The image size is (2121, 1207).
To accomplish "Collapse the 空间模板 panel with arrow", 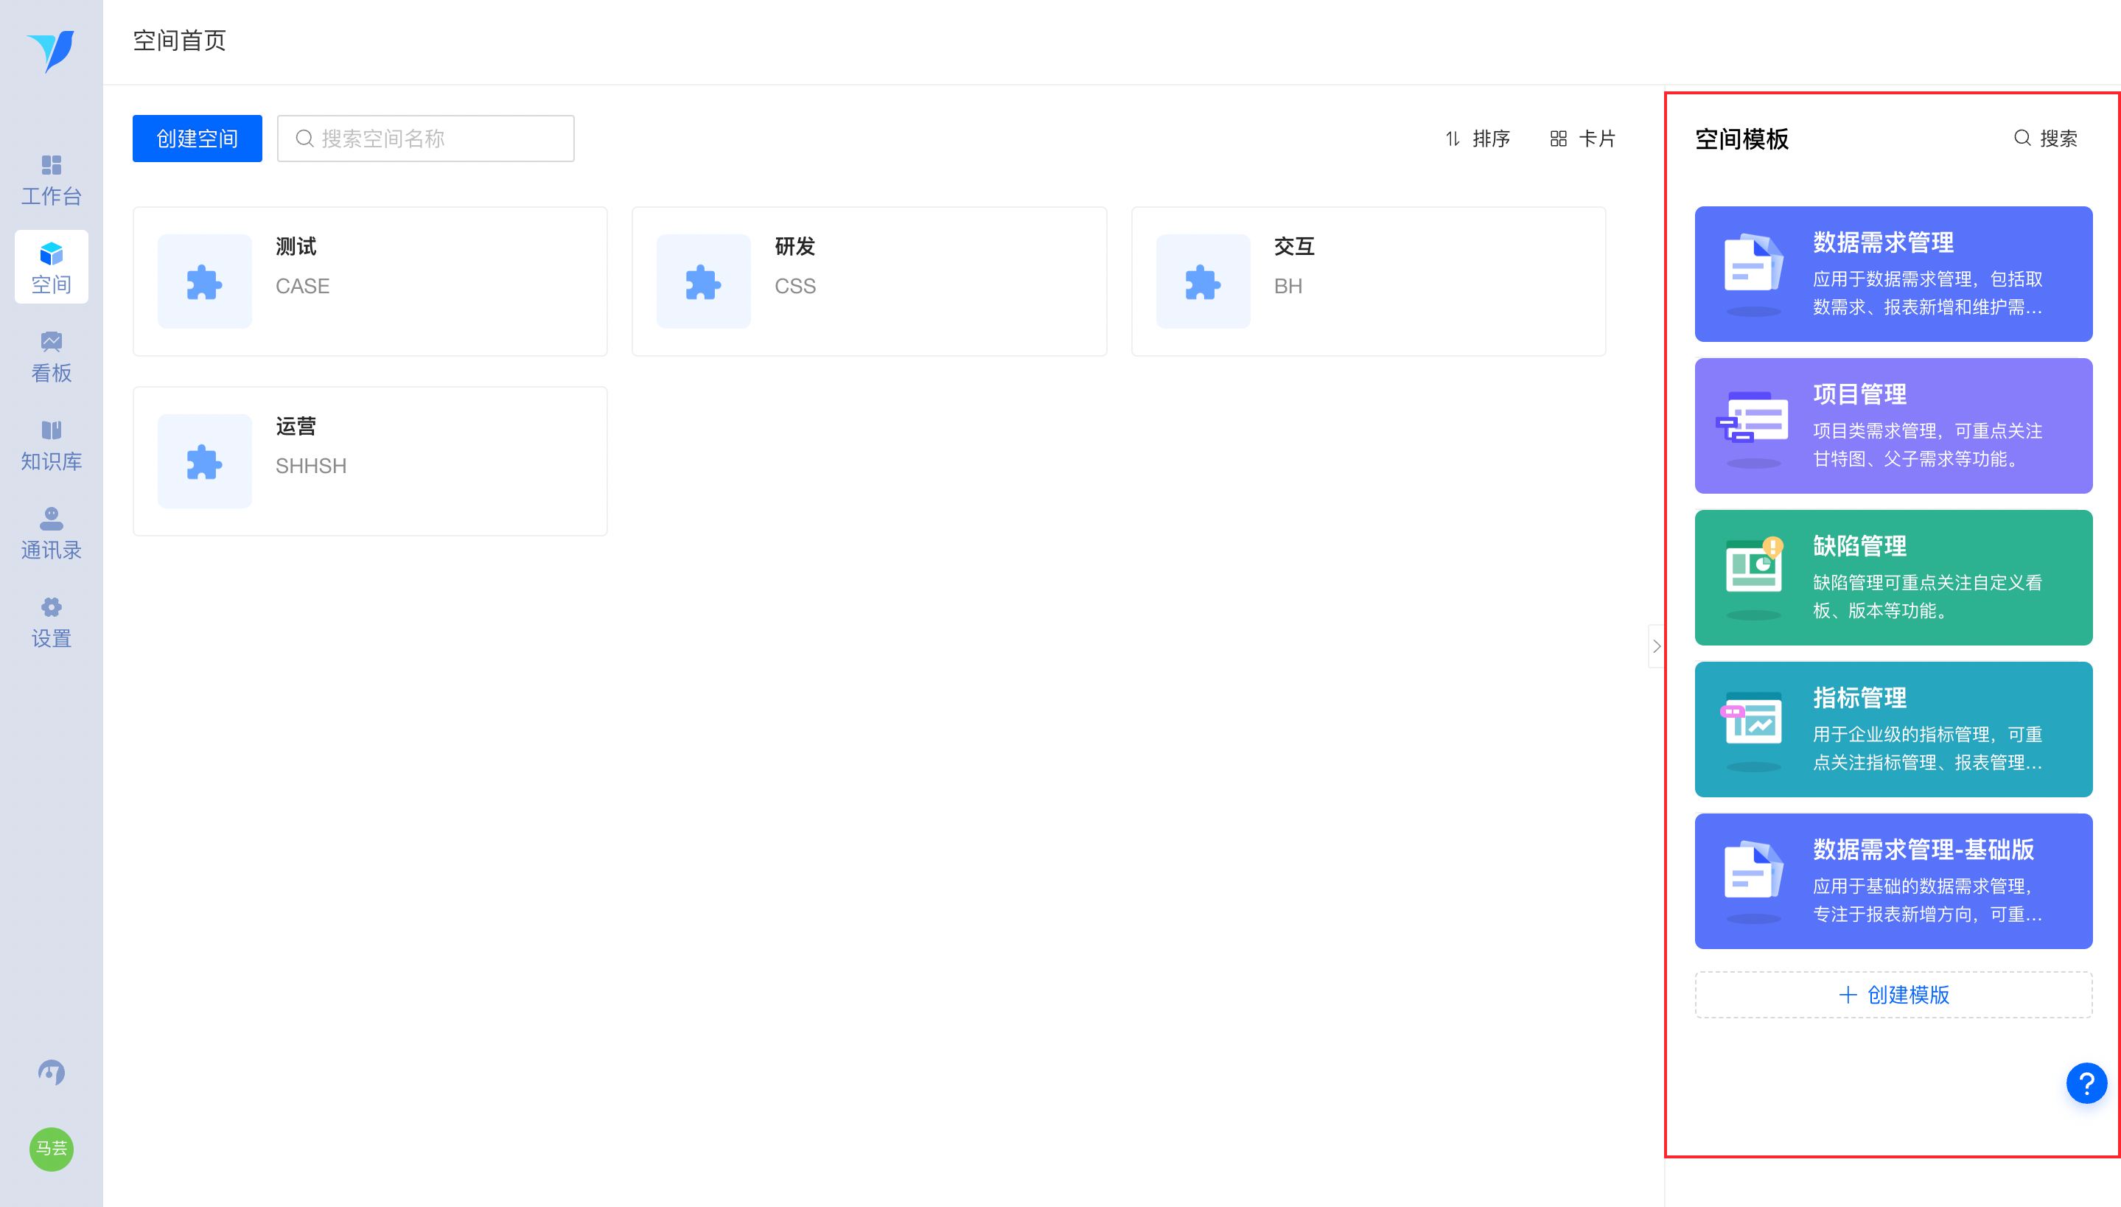I will [x=1656, y=646].
